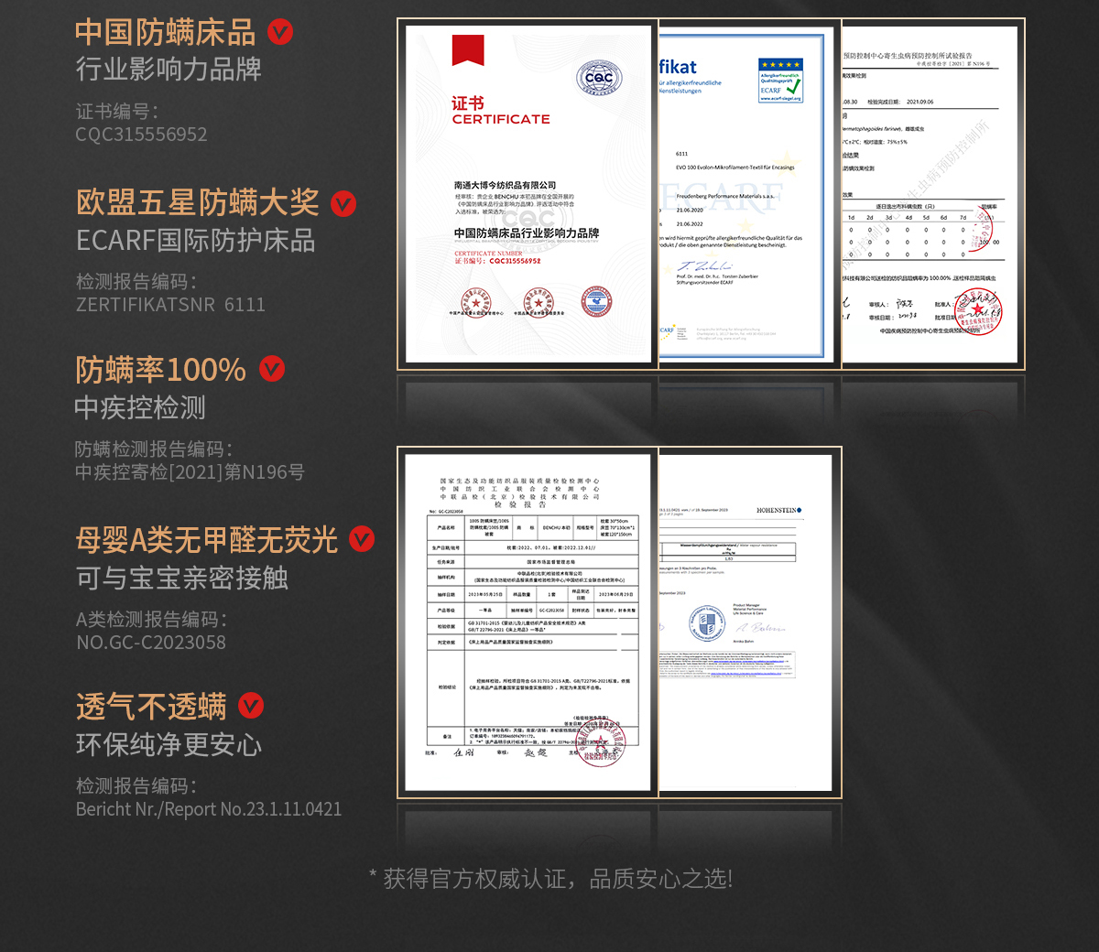Screen dimensions: 1099x952
Task: Click the text ZERTIFIKATSNR 6111
Action: (170, 305)
